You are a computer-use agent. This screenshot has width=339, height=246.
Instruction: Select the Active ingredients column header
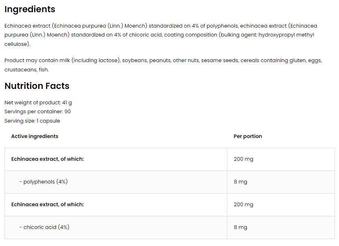tap(35, 136)
